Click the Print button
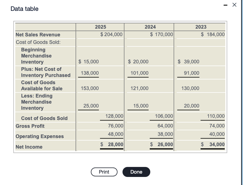Screen dimensions: 245x185 click(x=104, y=172)
